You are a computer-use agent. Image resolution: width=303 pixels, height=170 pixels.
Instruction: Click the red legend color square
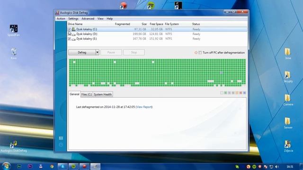point(241,93)
